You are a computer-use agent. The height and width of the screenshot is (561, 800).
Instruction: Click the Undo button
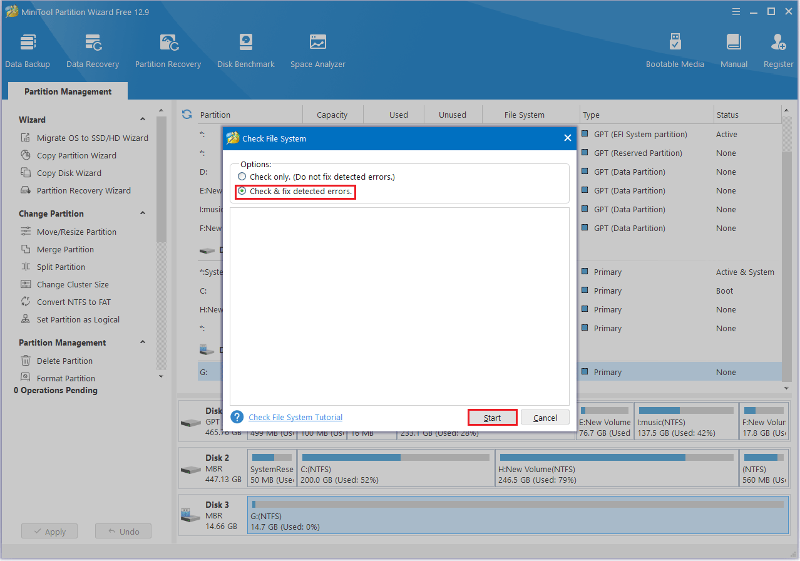tap(123, 532)
